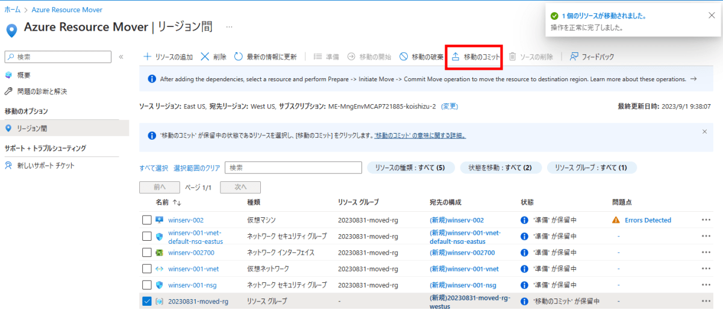
Task: Open the winserv-001-nsg name link
Action: 192,285
